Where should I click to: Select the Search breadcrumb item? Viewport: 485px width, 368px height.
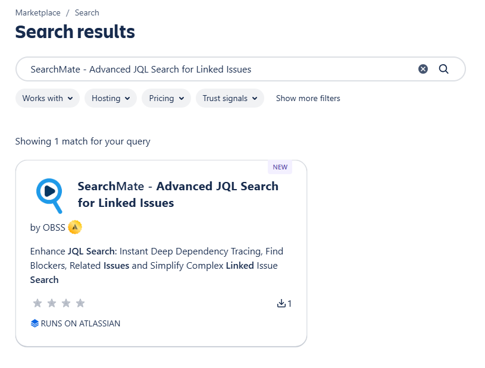pos(87,12)
